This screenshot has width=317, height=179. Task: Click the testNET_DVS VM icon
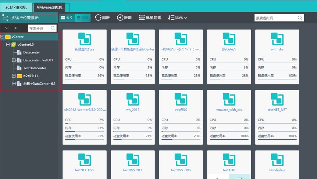[x=85, y=160]
